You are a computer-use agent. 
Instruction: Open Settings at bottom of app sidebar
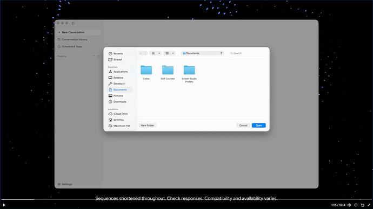(x=65, y=184)
